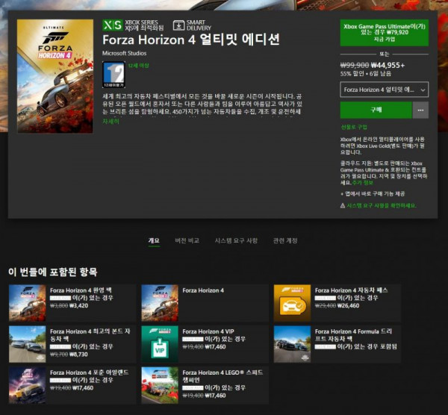The image size is (448, 415).
Task: Click the 55% 할인 • 6일 남음 text
Action: click(x=366, y=74)
